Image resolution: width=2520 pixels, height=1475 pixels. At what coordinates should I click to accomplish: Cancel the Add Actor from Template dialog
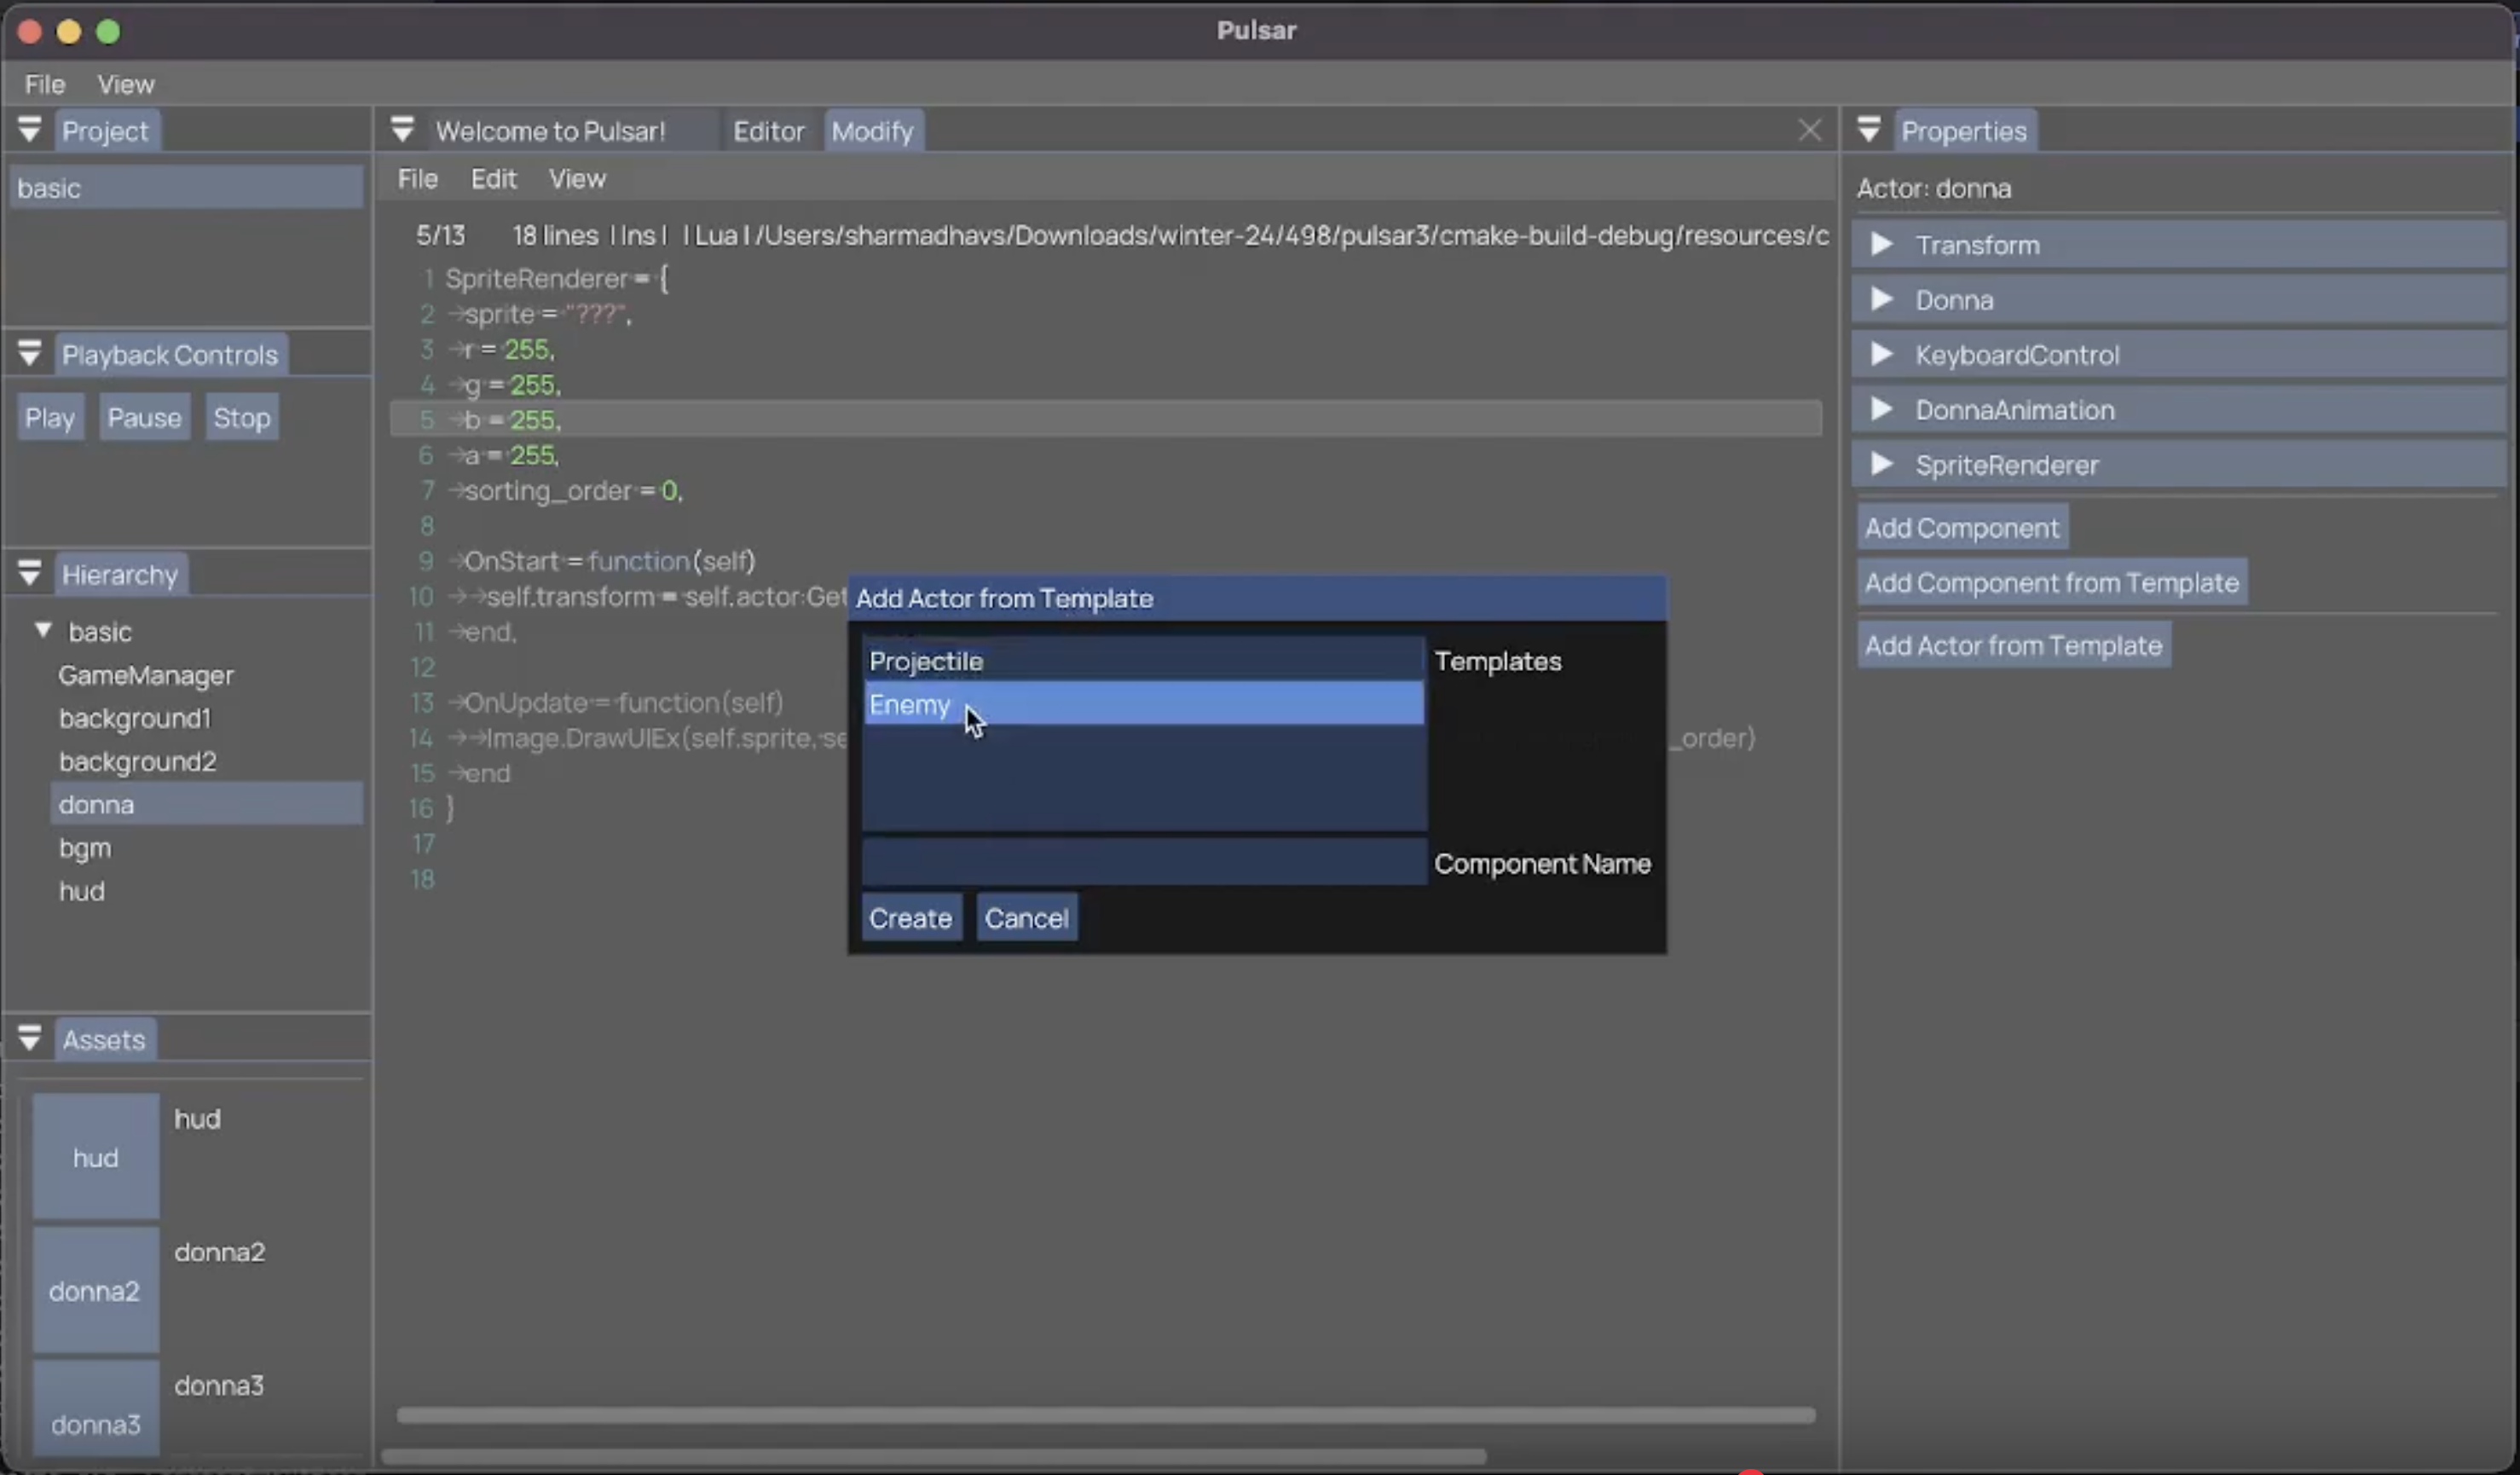pyautogui.click(x=1026, y=917)
